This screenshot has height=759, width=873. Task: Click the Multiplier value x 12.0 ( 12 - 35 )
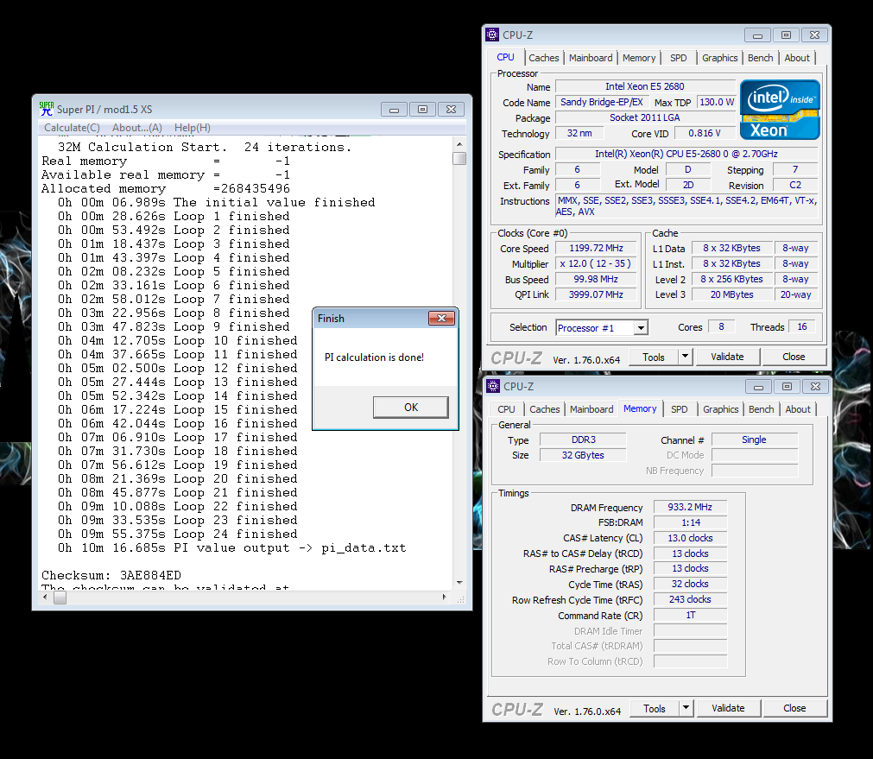click(x=596, y=263)
